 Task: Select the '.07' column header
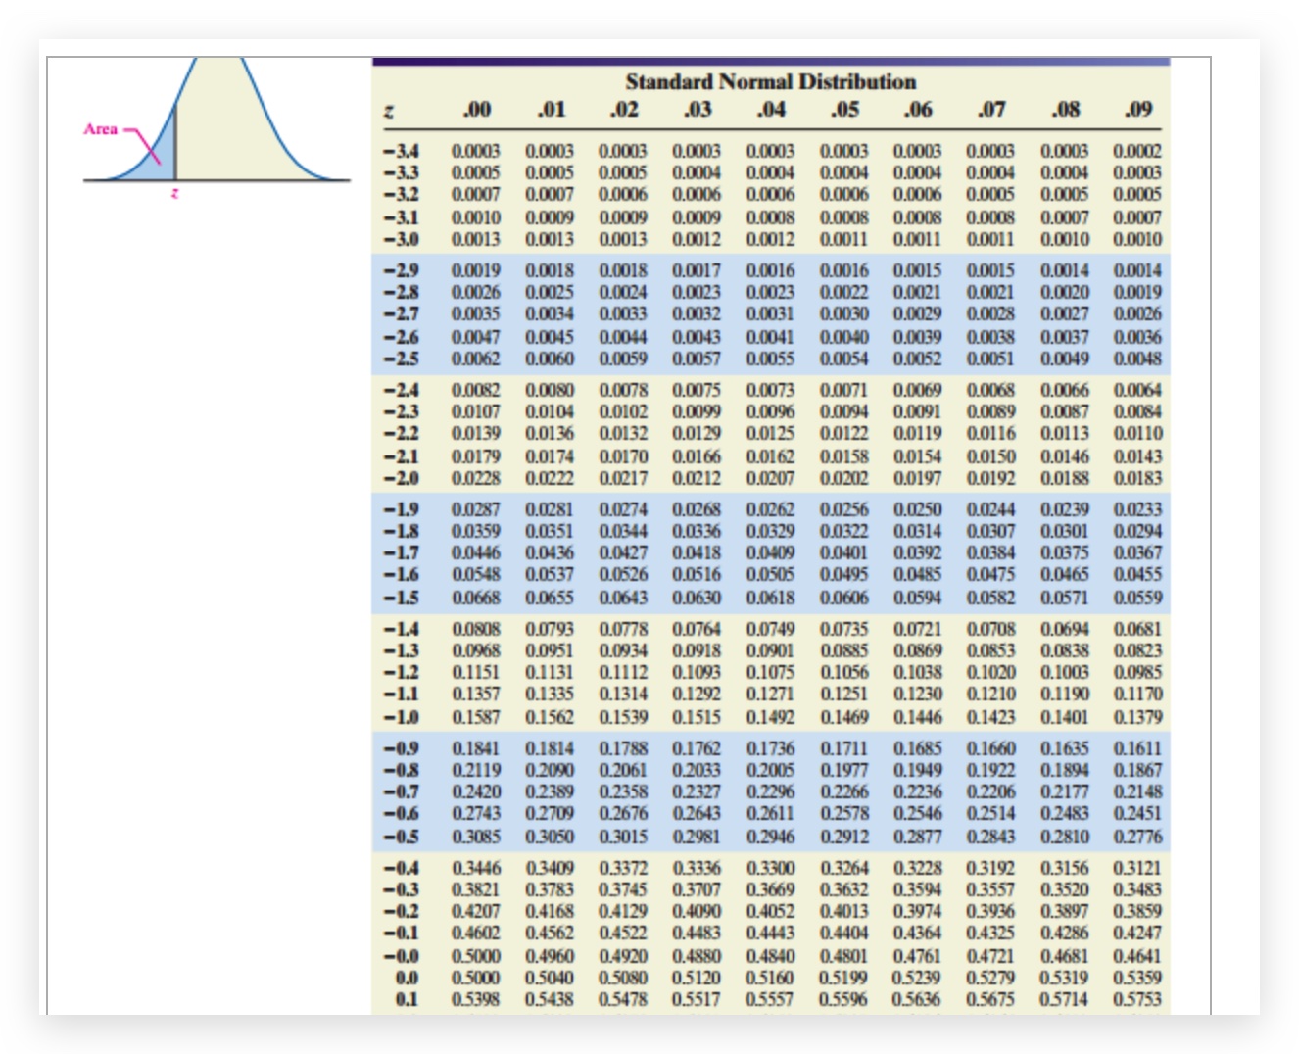[991, 109]
